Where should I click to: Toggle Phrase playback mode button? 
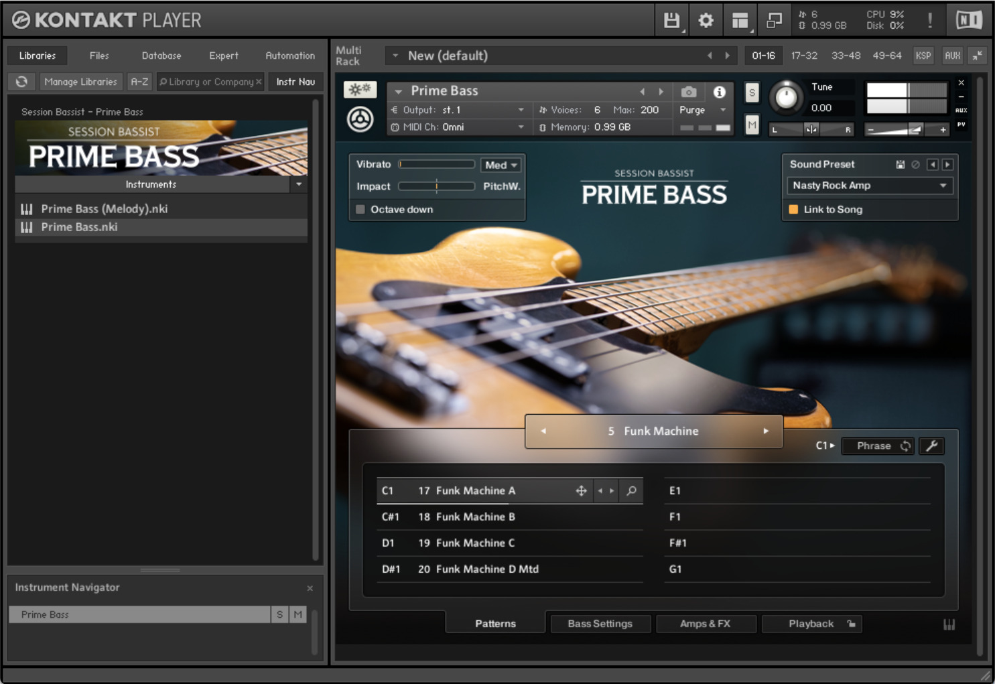[x=878, y=446]
